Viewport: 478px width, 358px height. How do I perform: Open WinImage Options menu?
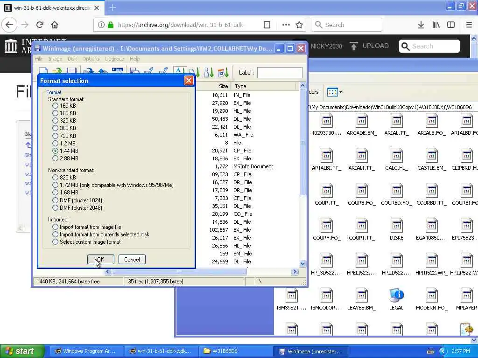91,59
